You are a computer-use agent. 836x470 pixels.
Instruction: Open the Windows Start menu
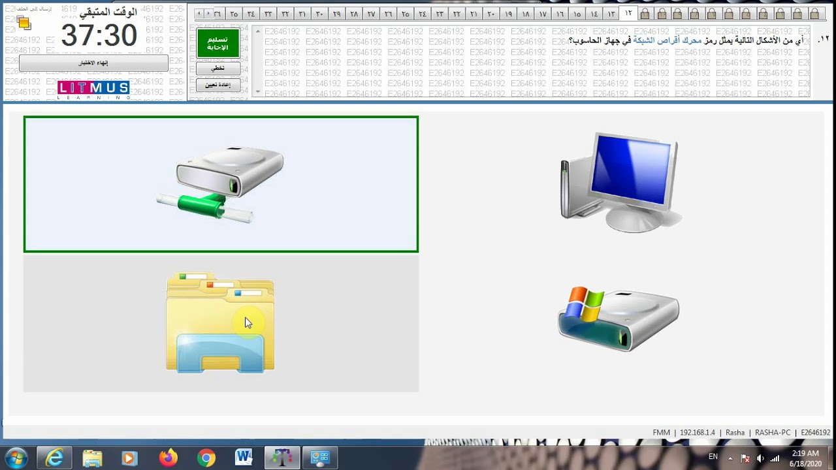(16, 458)
